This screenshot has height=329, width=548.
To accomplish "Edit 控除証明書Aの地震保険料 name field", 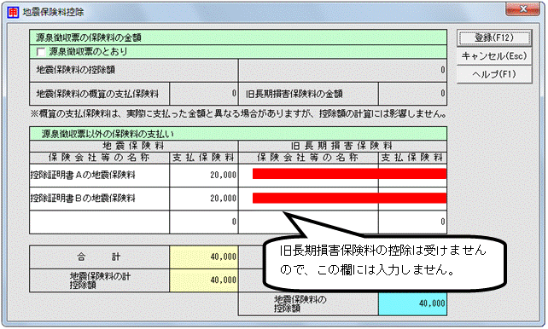I will pyautogui.click(x=100, y=175).
